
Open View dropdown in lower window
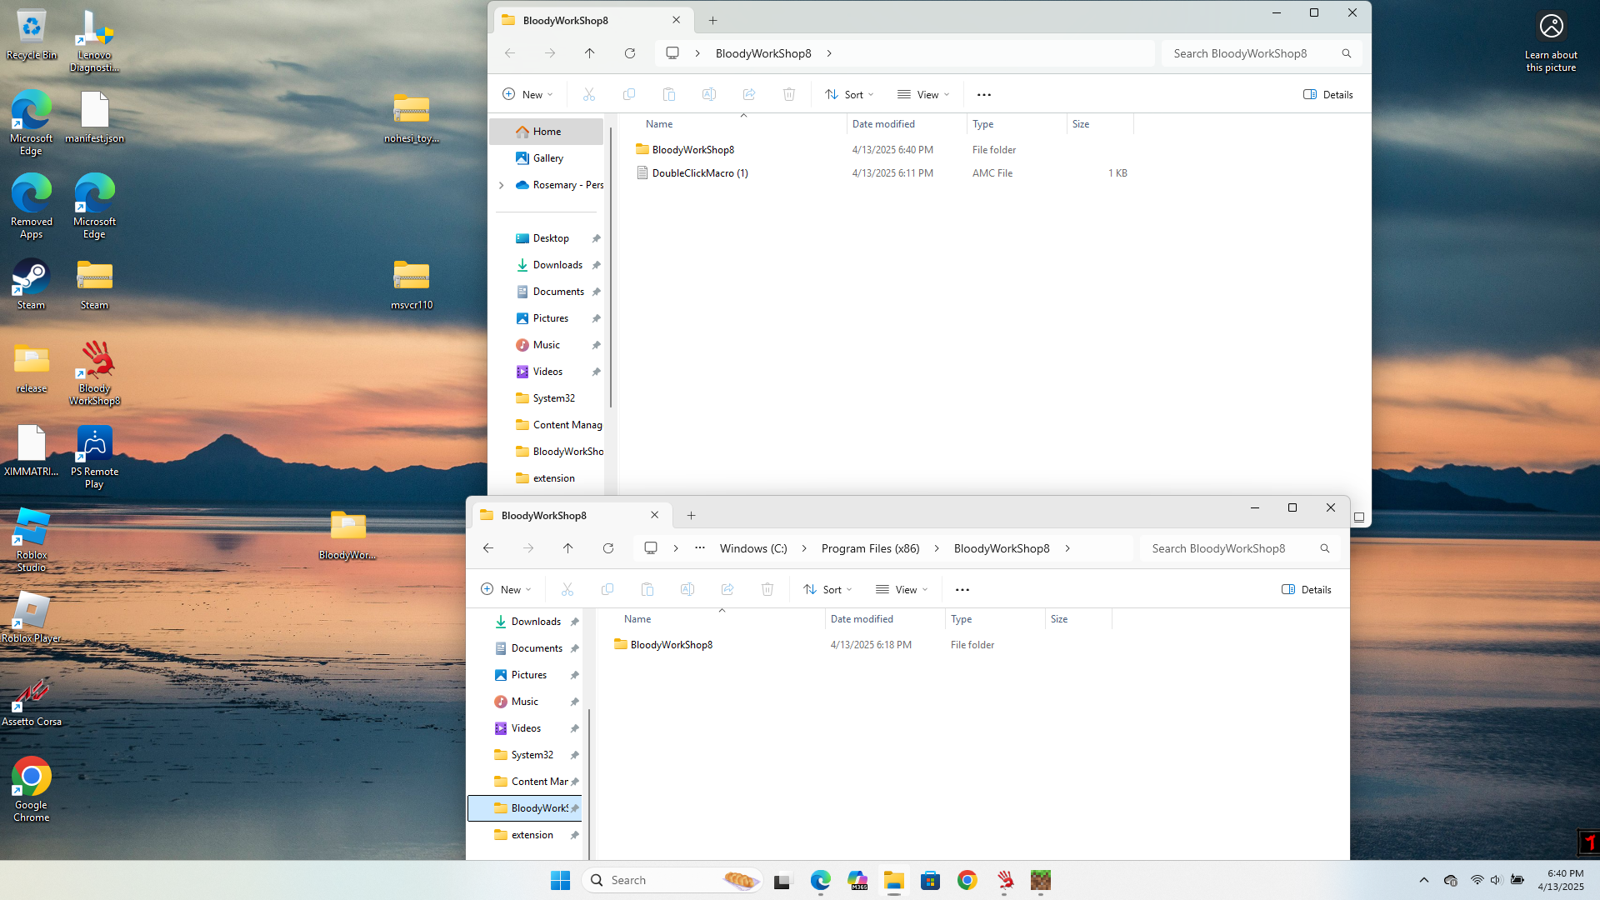click(902, 589)
